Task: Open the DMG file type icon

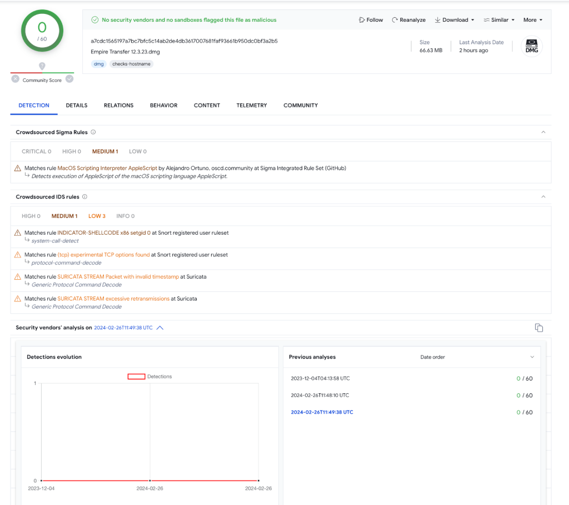Action: click(531, 47)
